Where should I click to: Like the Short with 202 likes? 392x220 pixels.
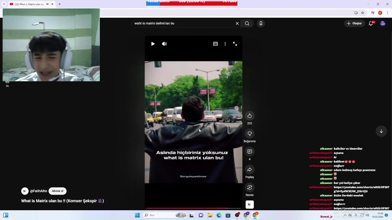click(x=250, y=116)
